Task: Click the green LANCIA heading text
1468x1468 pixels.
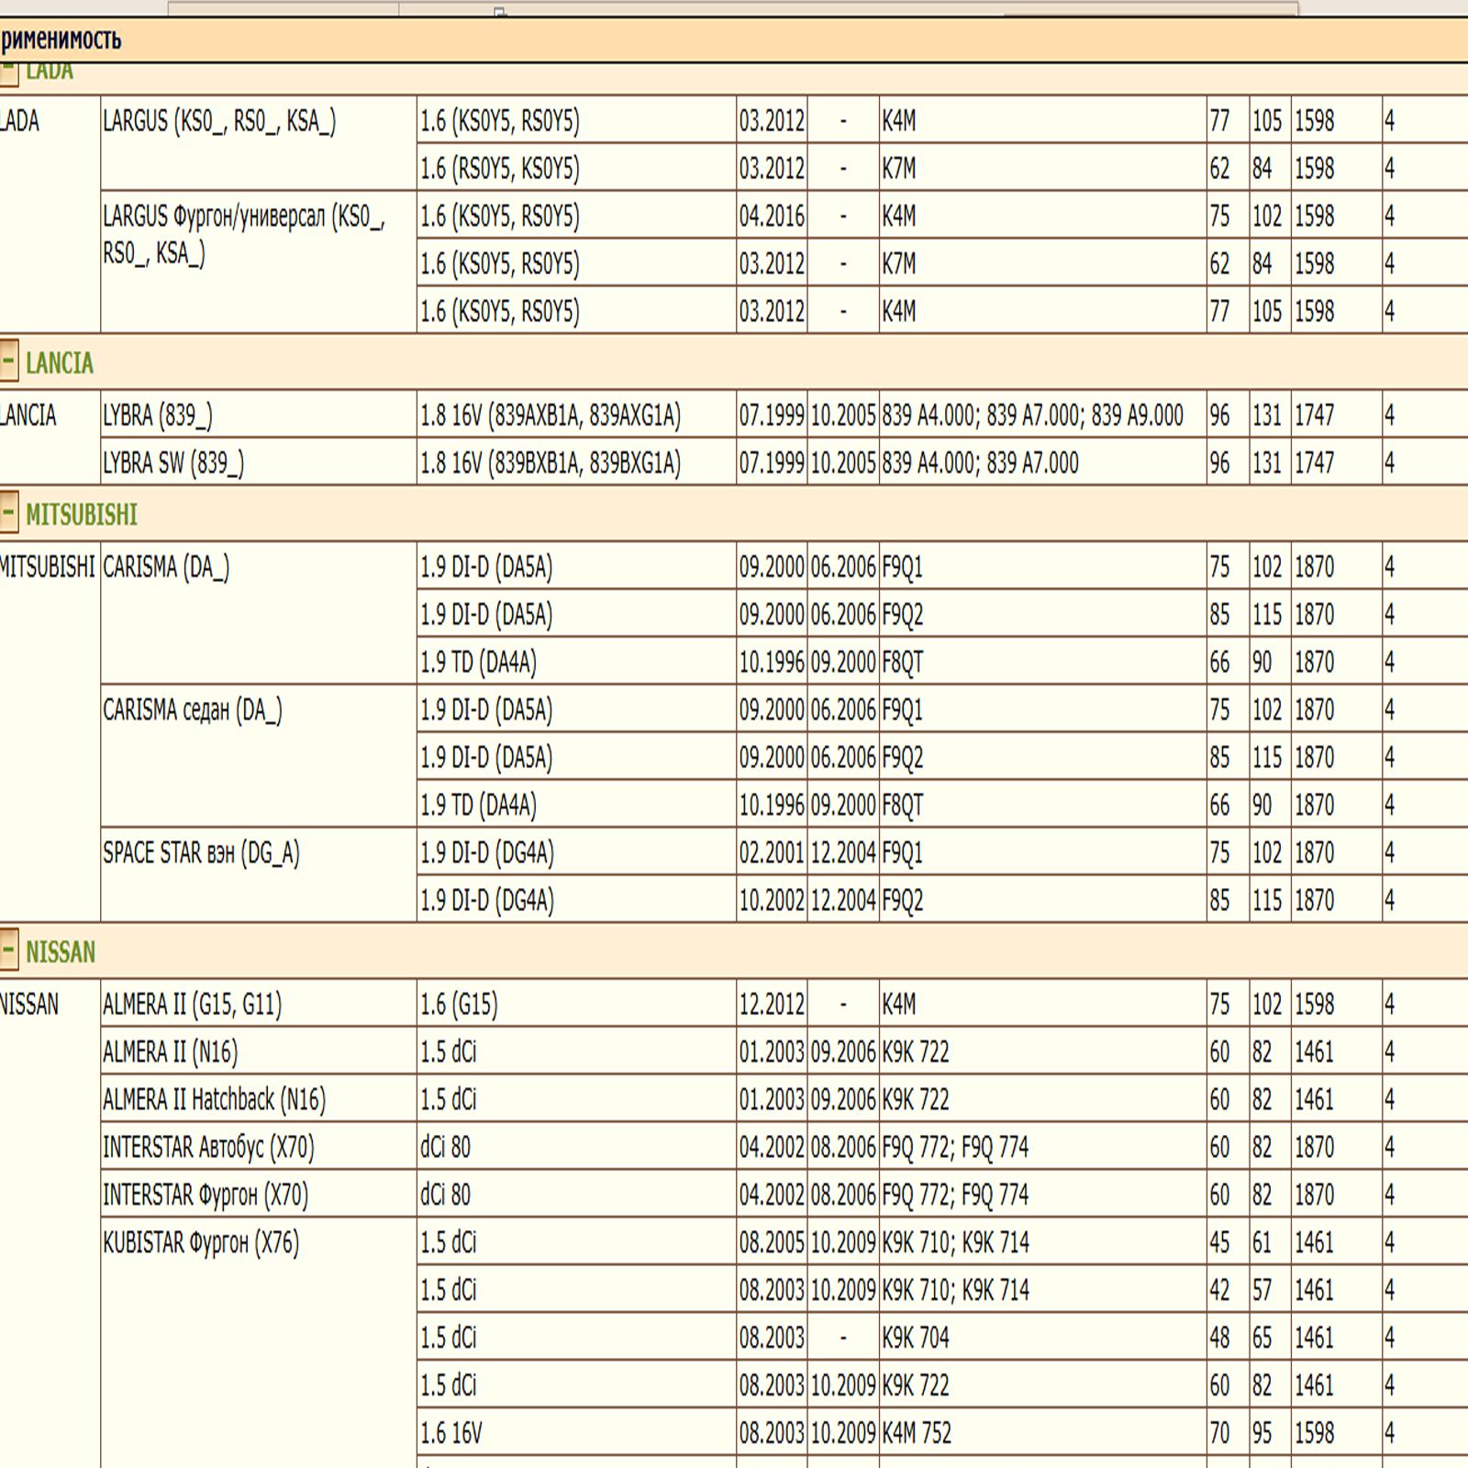Action: click(60, 363)
